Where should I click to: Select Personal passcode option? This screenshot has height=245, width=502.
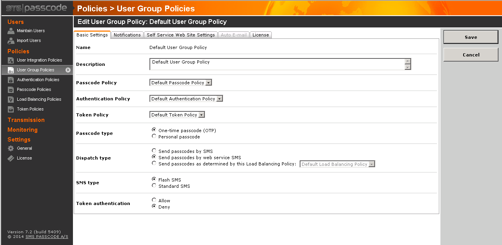click(x=154, y=136)
